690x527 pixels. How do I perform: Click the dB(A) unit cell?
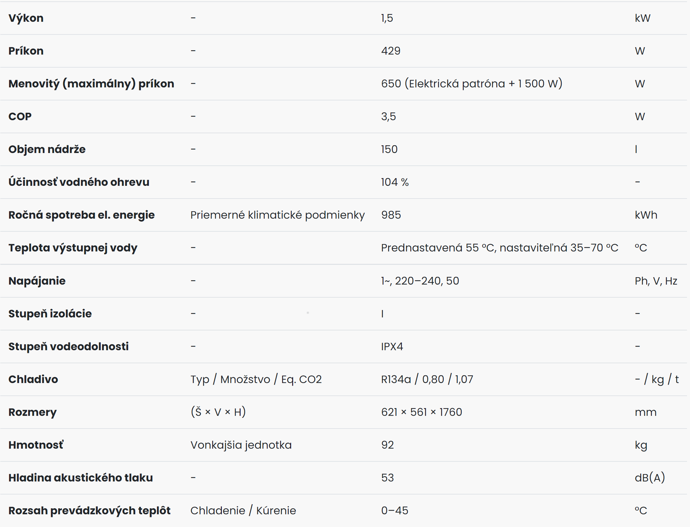pyautogui.click(x=650, y=478)
